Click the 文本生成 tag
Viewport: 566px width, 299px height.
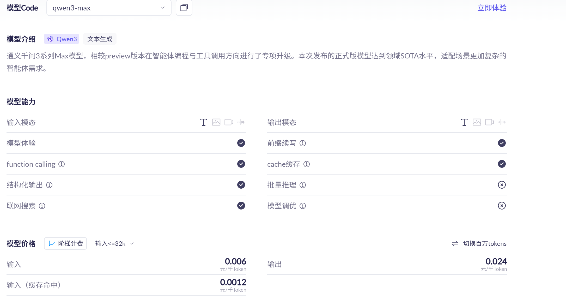[x=100, y=39]
